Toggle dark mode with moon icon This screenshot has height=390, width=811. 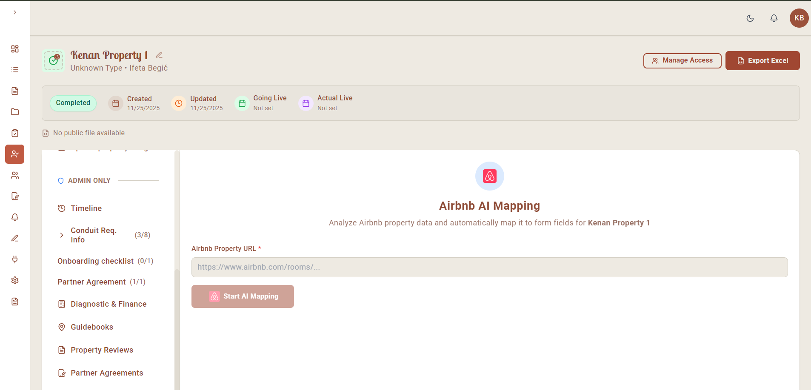[750, 18]
